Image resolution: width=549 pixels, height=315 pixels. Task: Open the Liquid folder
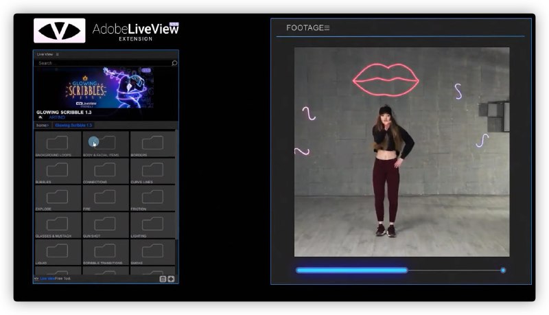(58, 252)
